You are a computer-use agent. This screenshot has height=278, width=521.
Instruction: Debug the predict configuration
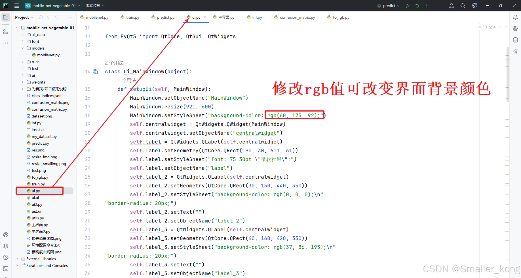pos(417,6)
